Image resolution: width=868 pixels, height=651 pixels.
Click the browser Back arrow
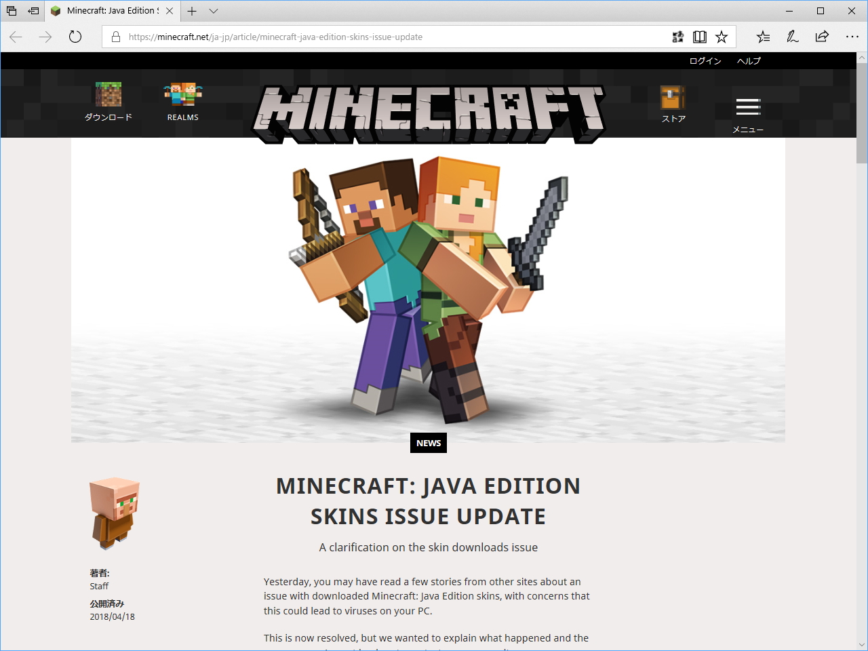16,37
